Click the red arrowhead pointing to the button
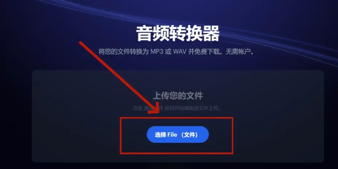This screenshot has width=338, height=169. pyautogui.click(x=154, y=108)
